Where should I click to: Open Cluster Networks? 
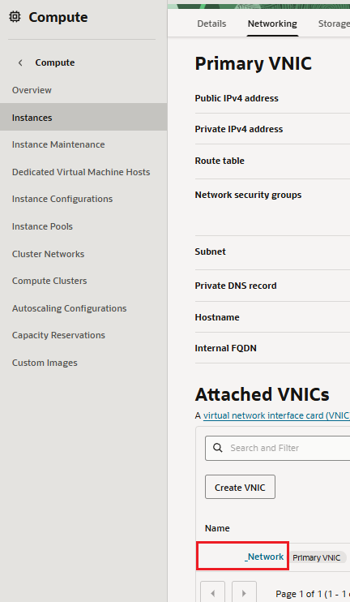48,254
